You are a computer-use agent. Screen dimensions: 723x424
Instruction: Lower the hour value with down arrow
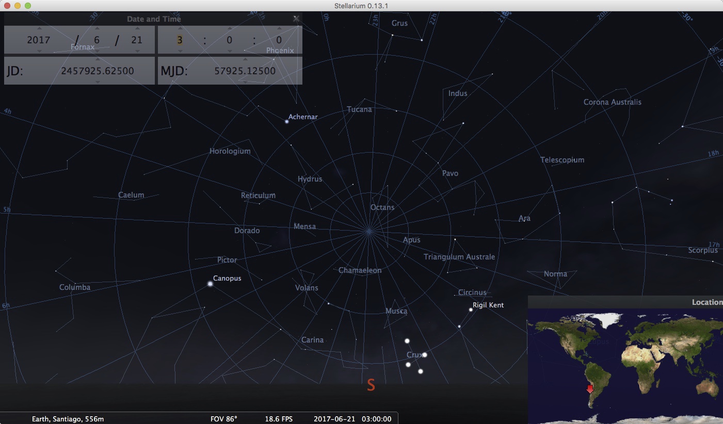(x=180, y=51)
